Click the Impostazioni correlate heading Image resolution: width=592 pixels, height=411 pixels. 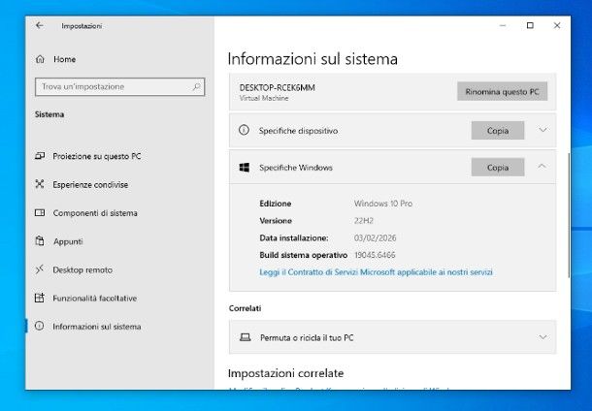tap(285, 373)
